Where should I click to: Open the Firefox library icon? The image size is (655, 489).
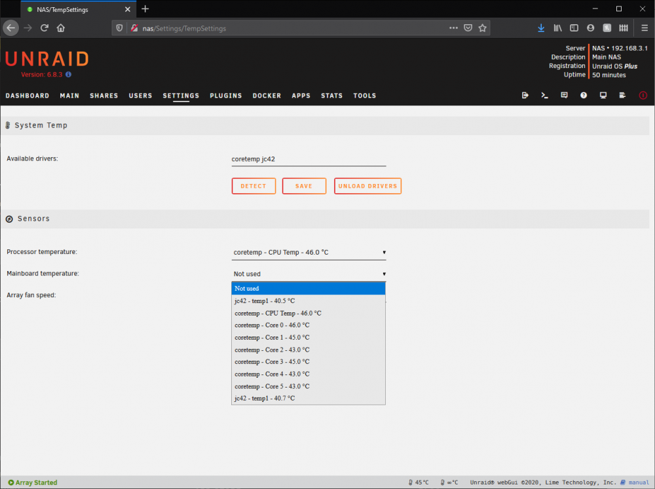click(x=557, y=28)
